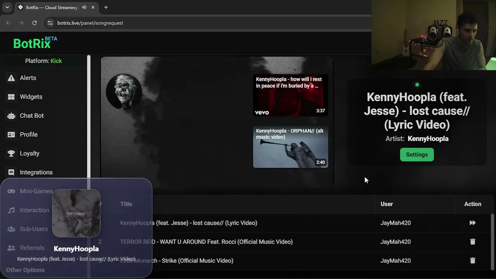This screenshot has height=279, width=496.
Task: Click the Title column header
Action: point(126,204)
